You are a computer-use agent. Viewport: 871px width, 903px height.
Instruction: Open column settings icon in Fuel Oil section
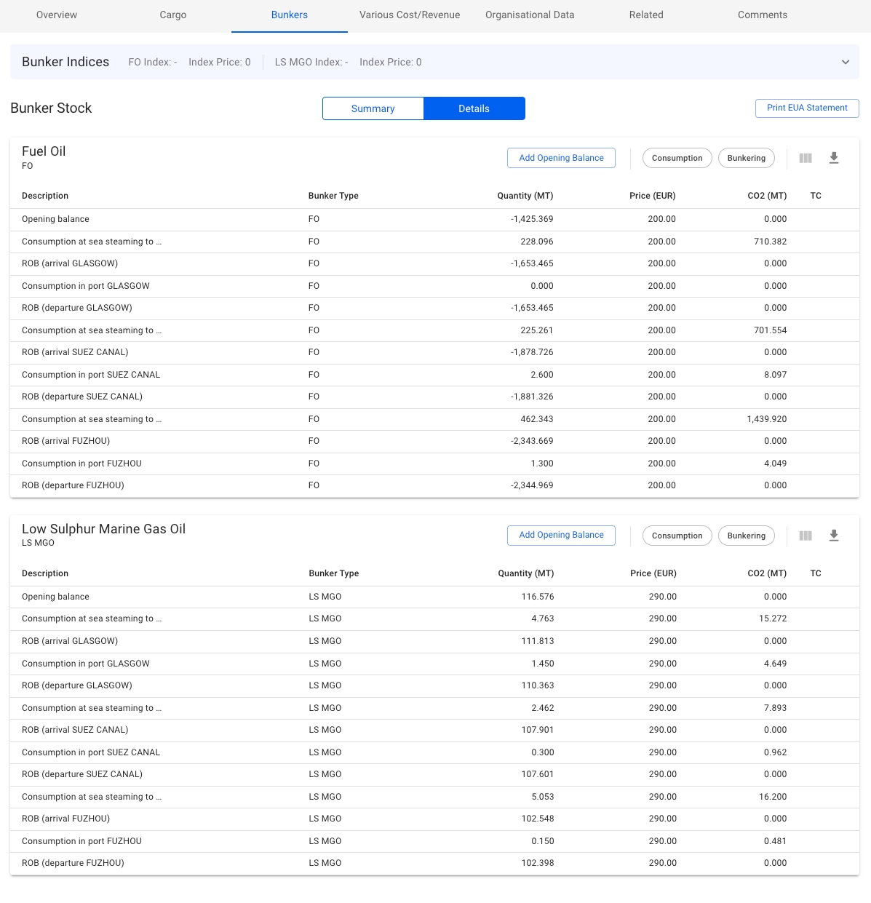[x=805, y=158]
